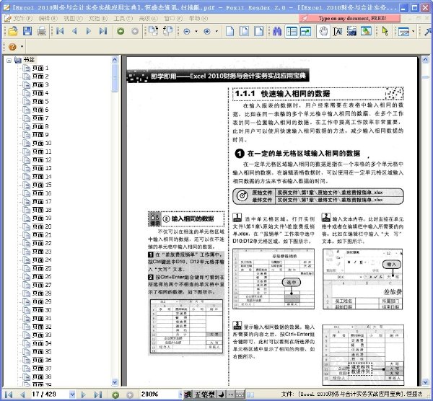Open the Zoom Out tool dropdown arrow
This screenshot has height=401, width=433.
pos(196,32)
